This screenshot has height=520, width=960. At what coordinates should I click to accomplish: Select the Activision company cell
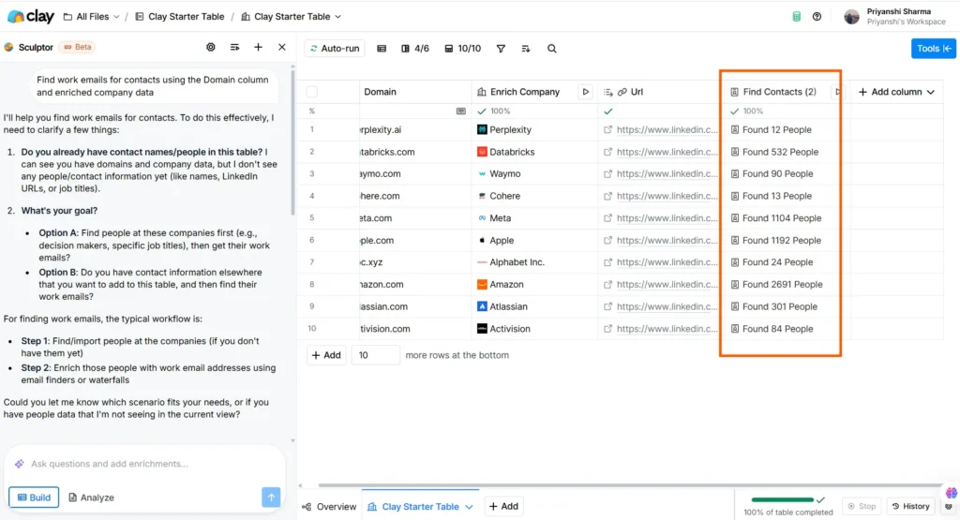pos(534,329)
